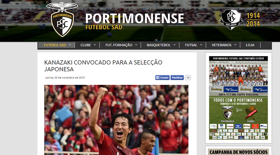280x155 pixels.
Task: Expand the CLUBE menu arrow
Action: point(95,45)
